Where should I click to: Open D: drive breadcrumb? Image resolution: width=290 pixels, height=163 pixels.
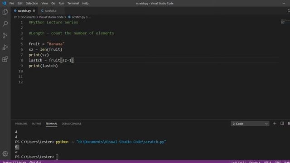coord(15,17)
